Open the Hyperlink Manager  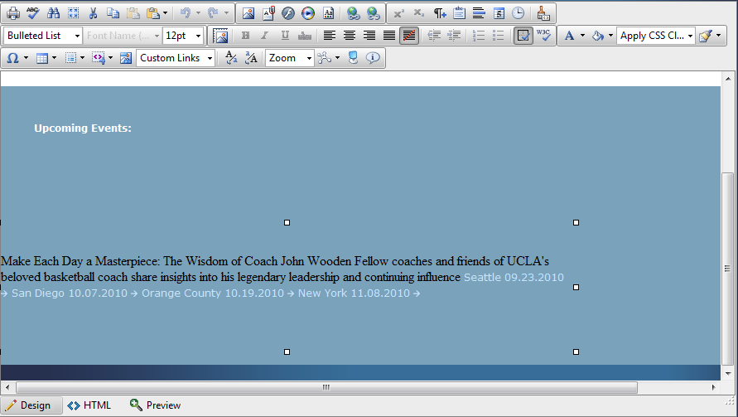tap(353, 13)
